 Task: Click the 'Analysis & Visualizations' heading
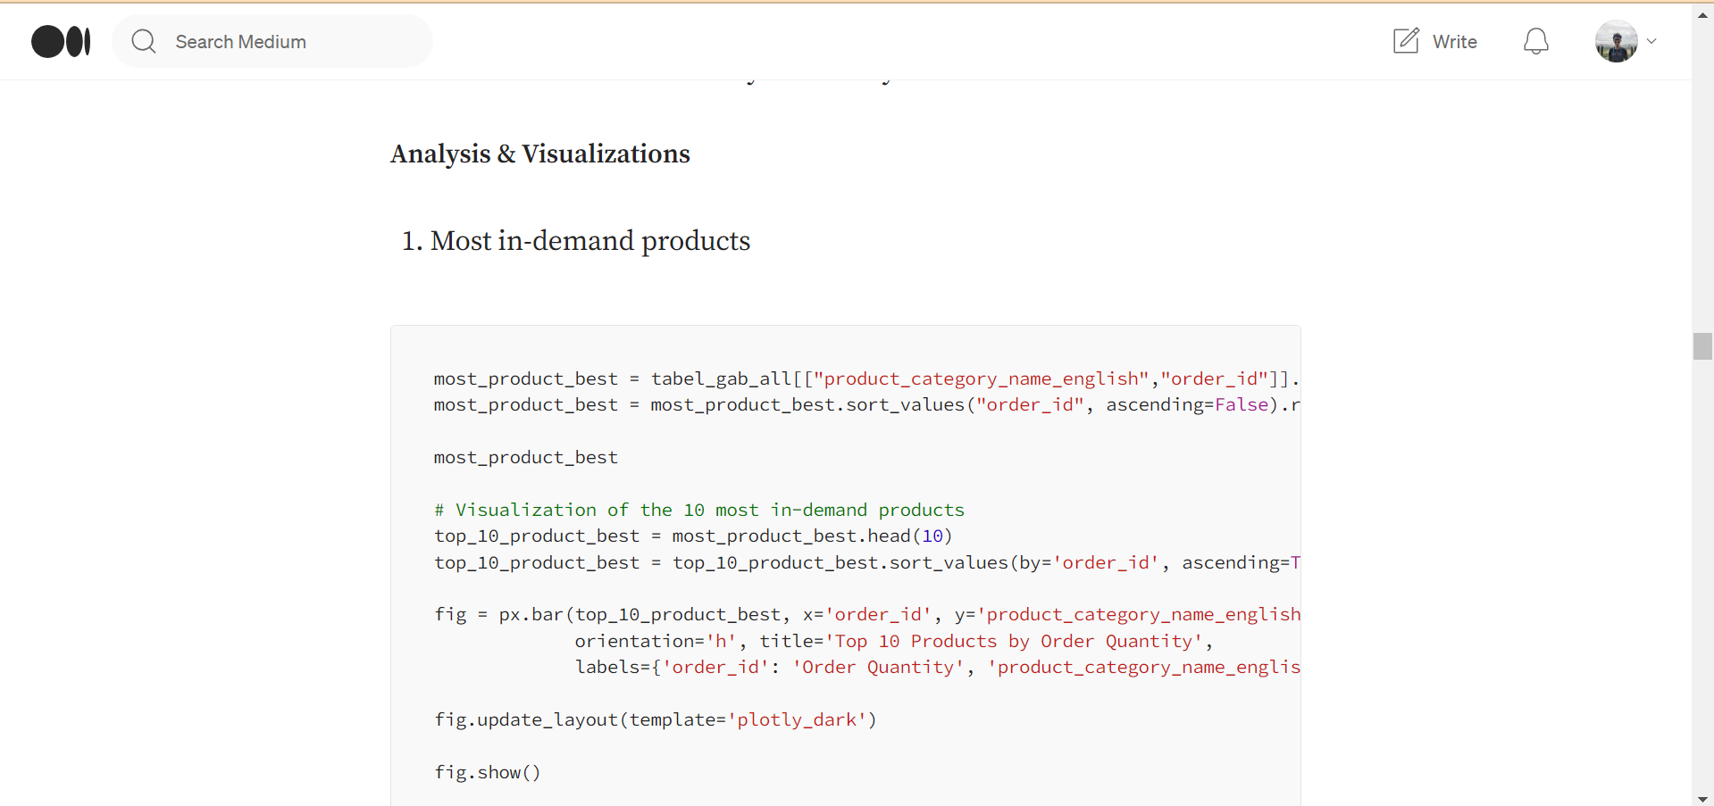pos(539,154)
